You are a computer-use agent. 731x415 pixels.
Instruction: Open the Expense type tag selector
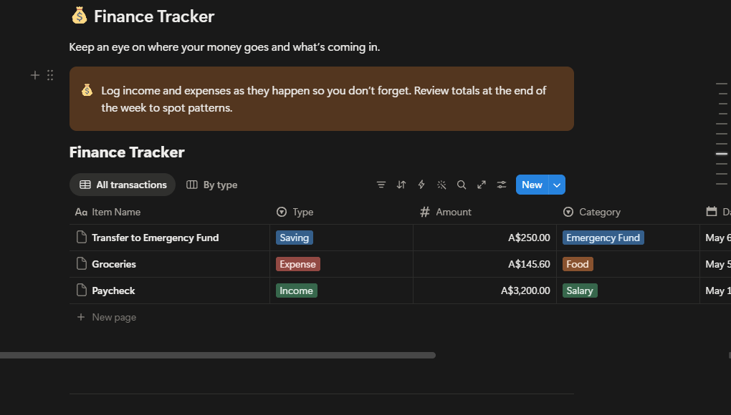point(298,264)
